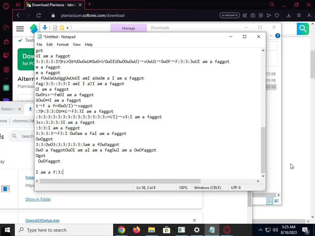Open Firefox from the taskbar
The height and width of the screenshot is (236, 315).
coord(136,230)
